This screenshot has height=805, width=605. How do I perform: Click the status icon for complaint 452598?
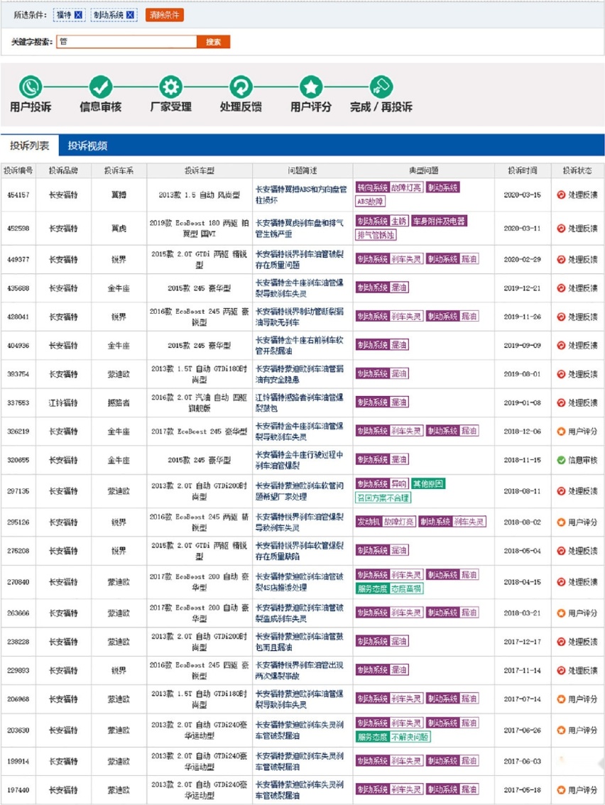tap(561, 228)
